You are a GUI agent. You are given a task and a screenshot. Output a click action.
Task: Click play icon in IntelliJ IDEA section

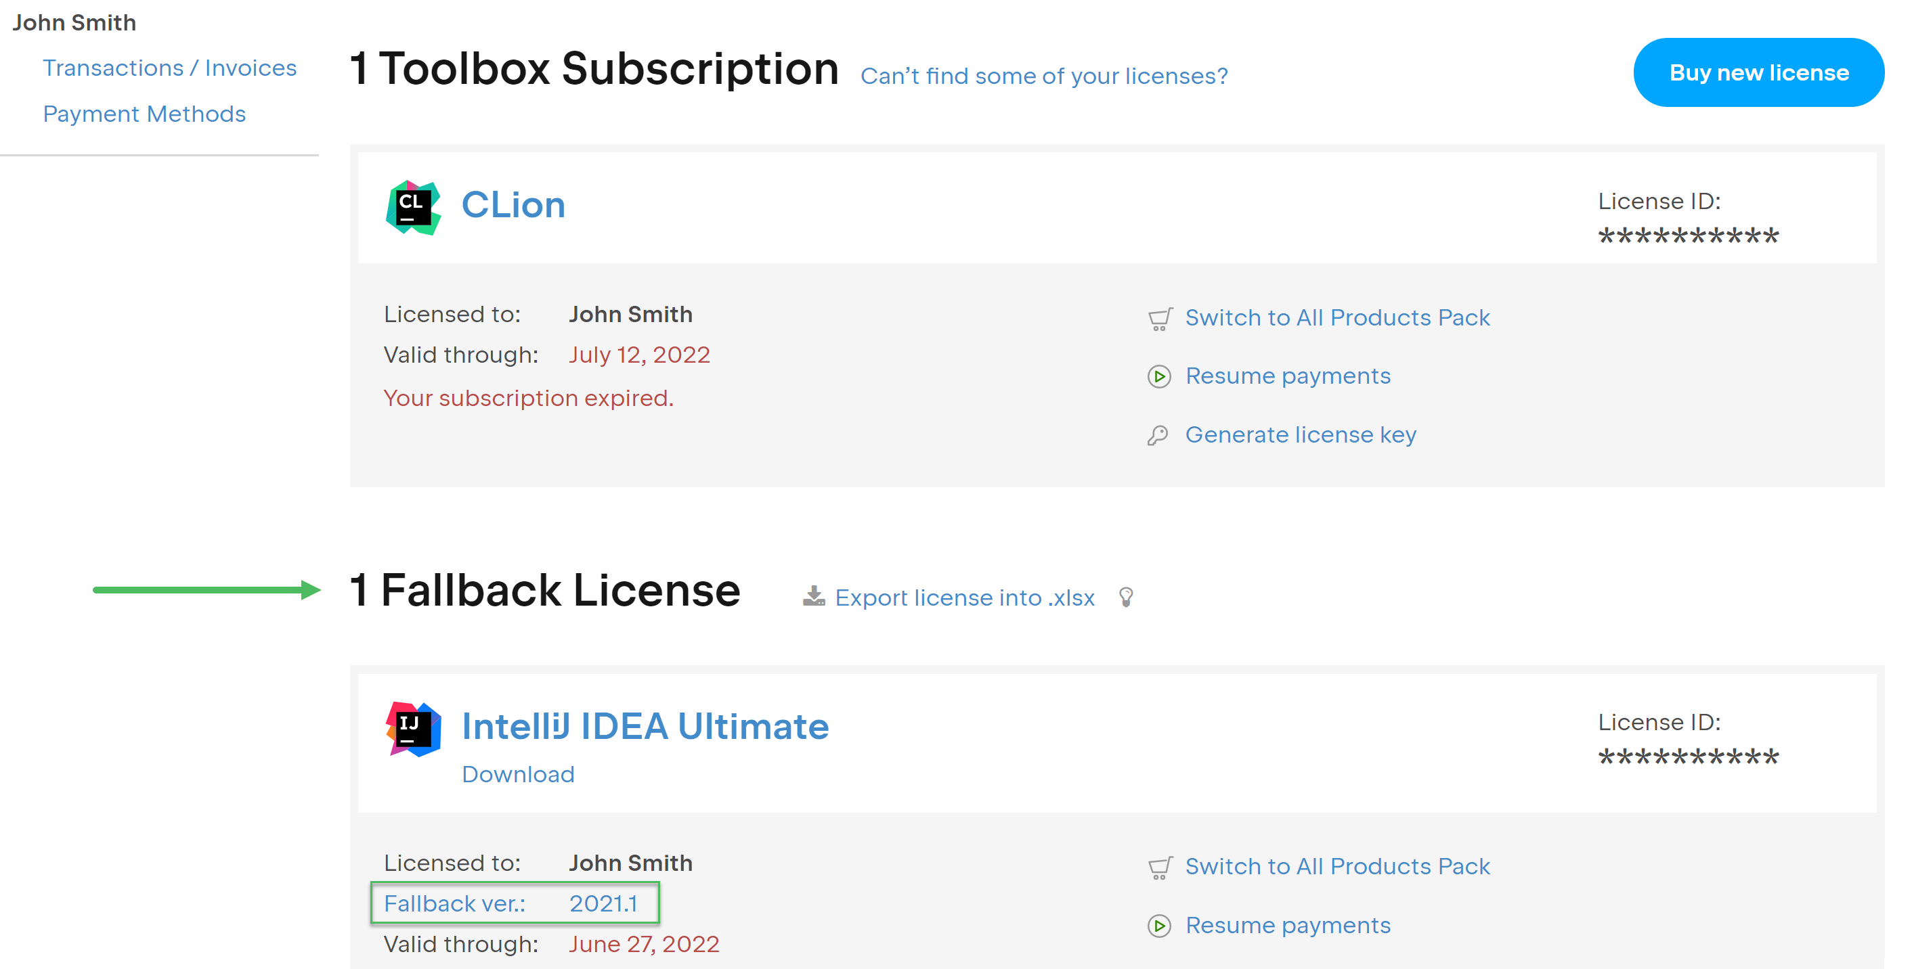point(1159,926)
